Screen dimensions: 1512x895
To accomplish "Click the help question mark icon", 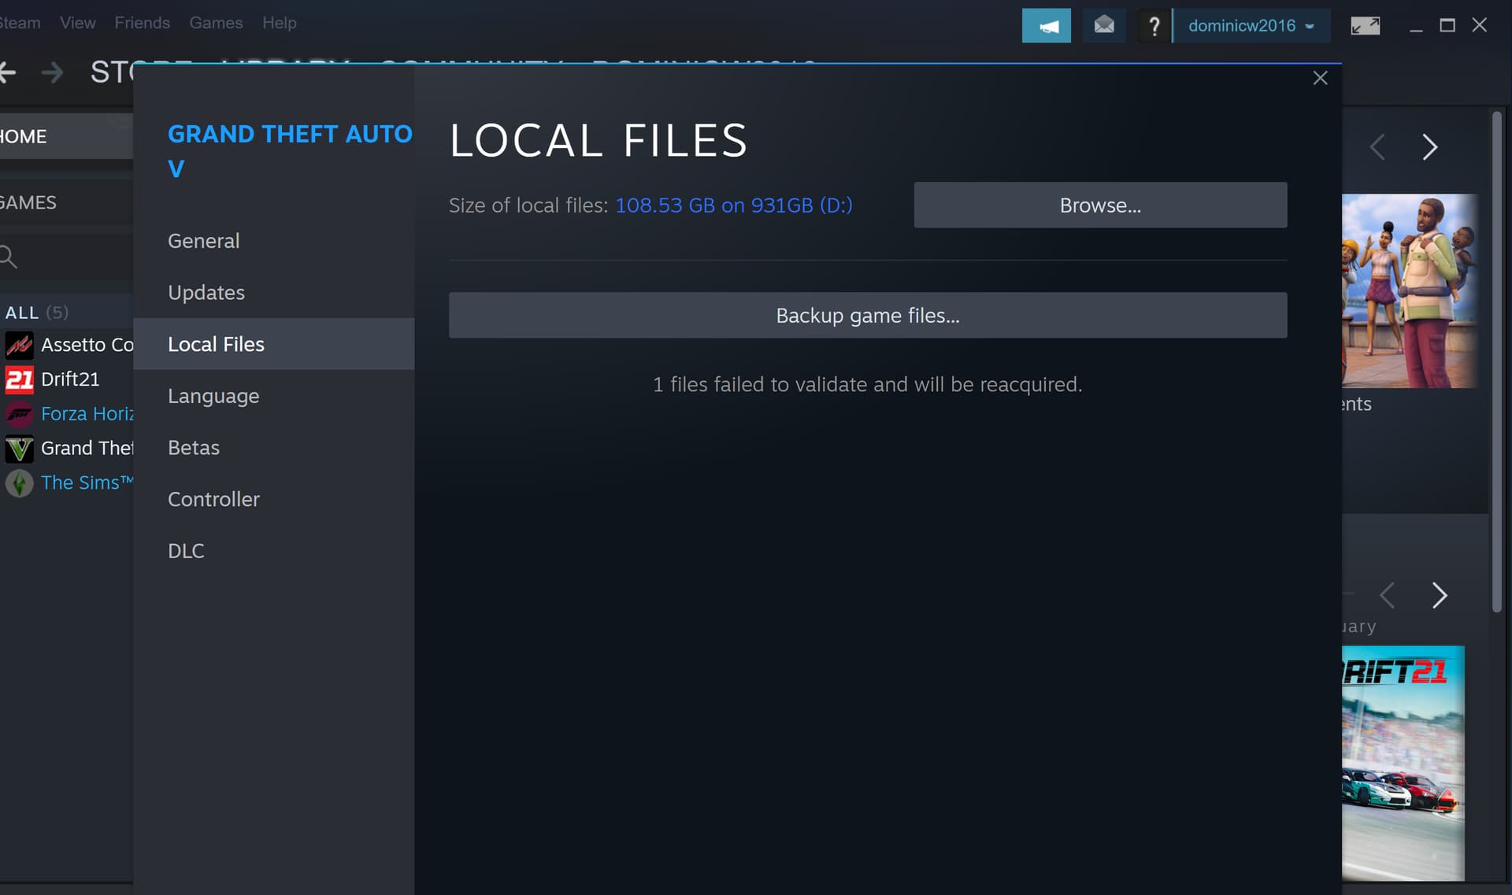I will click(x=1154, y=26).
